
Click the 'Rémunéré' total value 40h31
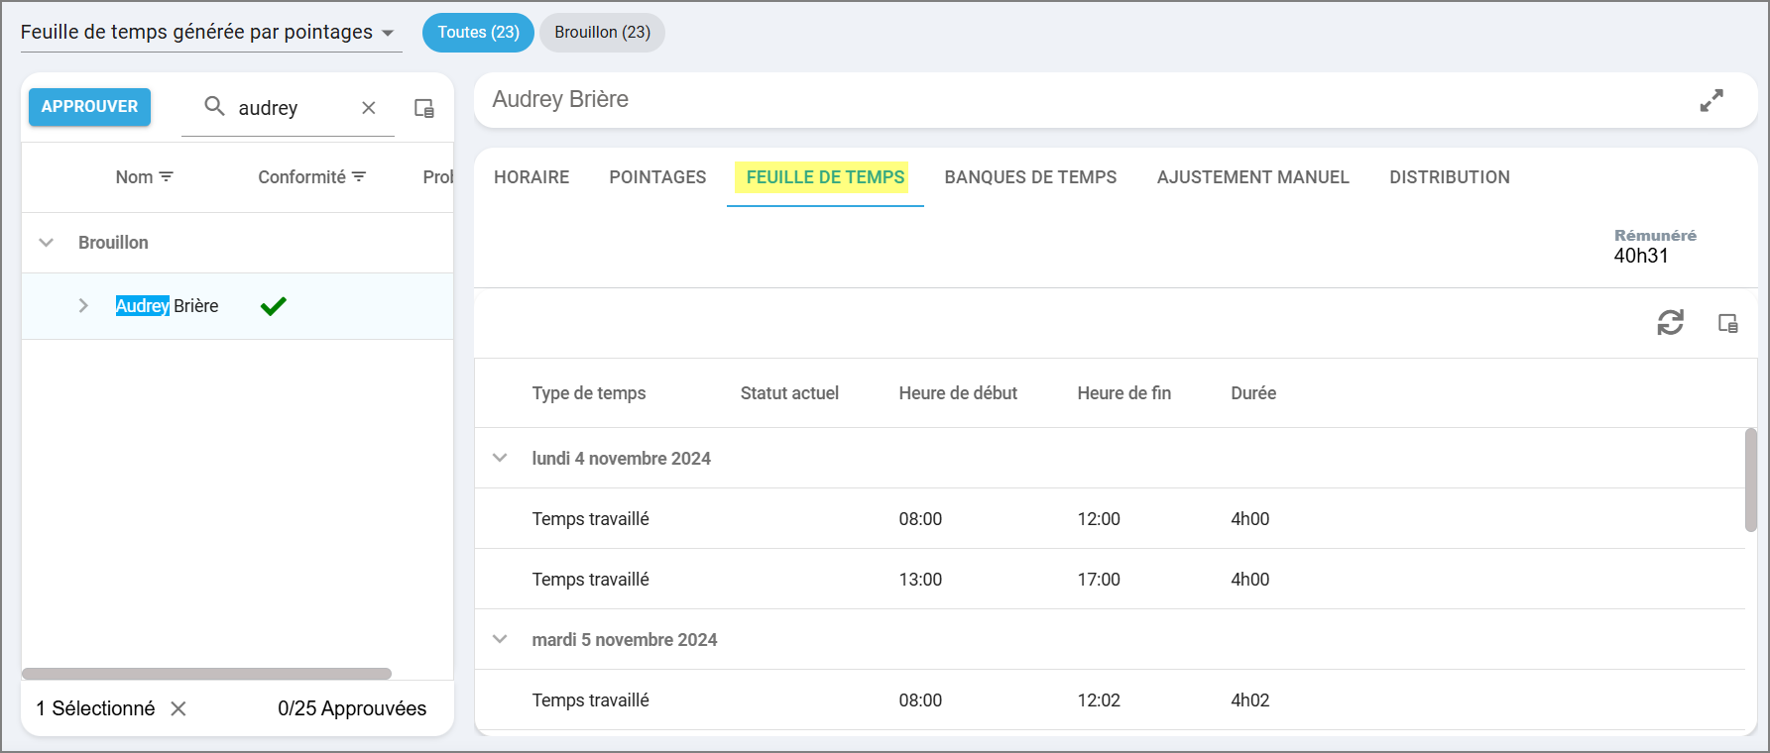pos(1641,256)
